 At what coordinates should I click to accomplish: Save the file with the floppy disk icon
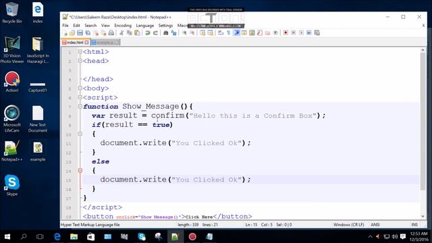click(80, 33)
